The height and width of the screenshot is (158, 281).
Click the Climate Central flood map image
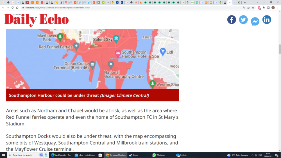[92, 59]
